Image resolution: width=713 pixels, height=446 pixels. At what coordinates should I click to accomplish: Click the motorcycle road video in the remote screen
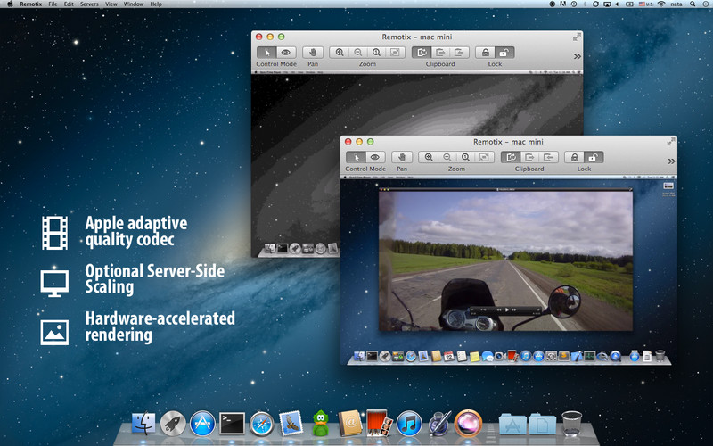coord(505,260)
